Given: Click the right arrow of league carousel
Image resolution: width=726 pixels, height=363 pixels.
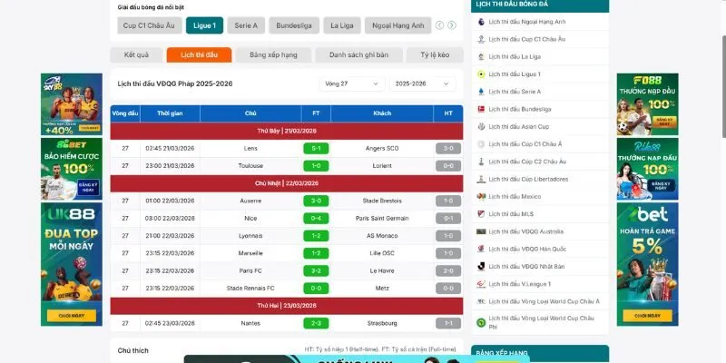Looking at the screenshot, I should (x=451, y=25).
